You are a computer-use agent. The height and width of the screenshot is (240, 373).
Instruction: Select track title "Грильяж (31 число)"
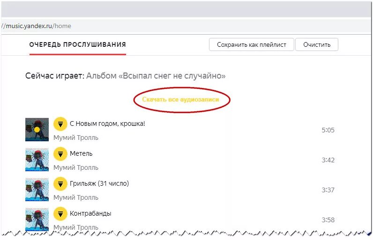point(99,183)
